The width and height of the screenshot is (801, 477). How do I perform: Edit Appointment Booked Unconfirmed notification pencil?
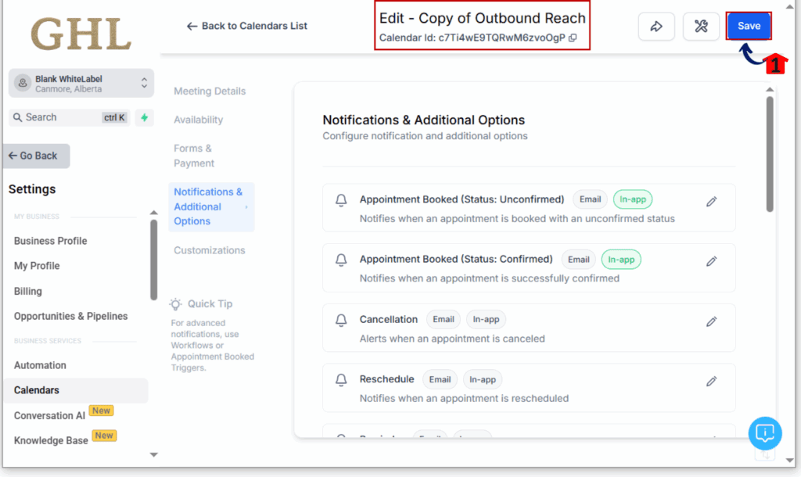(x=711, y=202)
